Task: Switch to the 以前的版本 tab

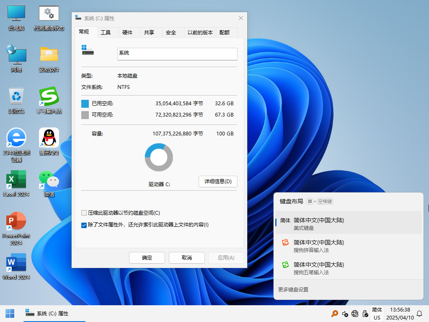Action: (x=200, y=33)
